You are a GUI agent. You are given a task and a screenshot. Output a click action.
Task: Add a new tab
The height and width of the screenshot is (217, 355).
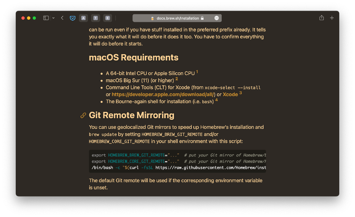(332, 18)
